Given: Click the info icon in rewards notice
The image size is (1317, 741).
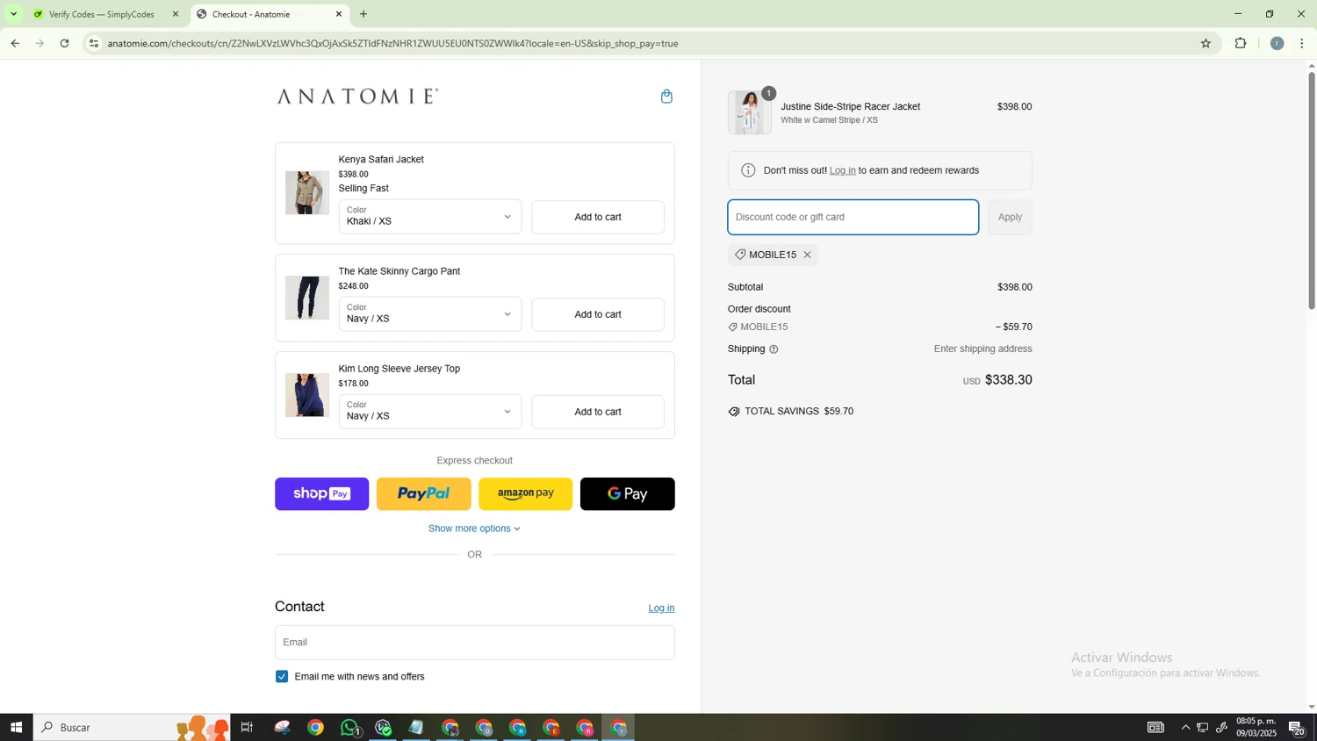Looking at the screenshot, I should point(748,171).
